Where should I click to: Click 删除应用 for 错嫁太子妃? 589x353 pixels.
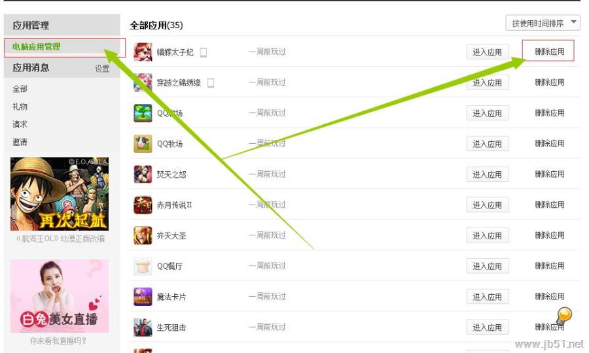(548, 50)
